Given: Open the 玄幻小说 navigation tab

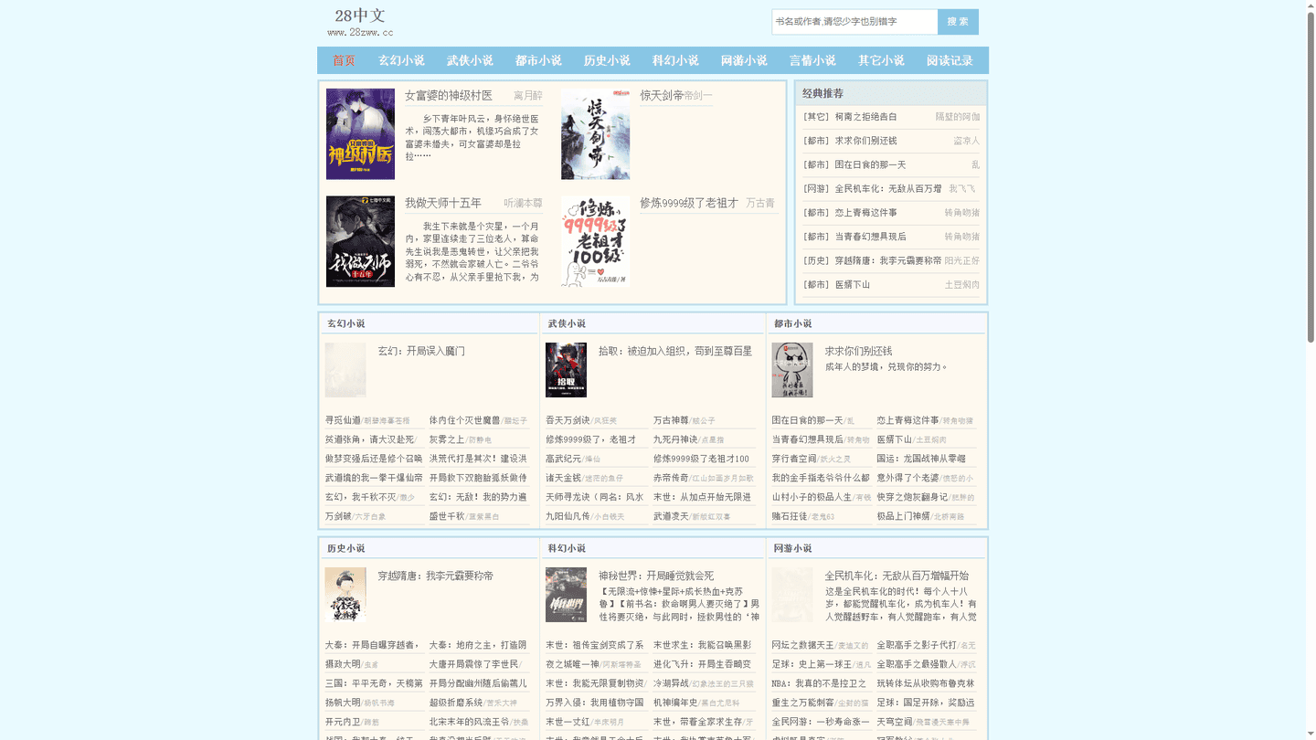Looking at the screenshot, I should [401, 60].
